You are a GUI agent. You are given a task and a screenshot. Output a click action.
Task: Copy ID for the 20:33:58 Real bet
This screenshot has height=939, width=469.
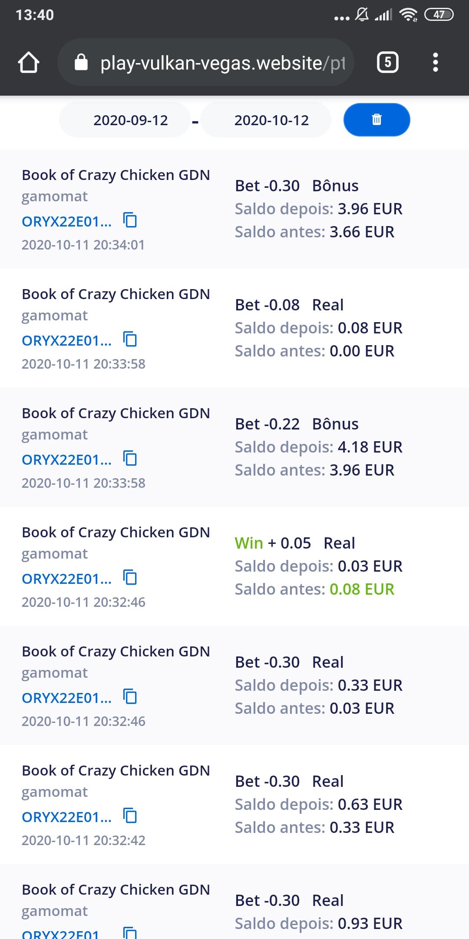click(x=130, y=340)
